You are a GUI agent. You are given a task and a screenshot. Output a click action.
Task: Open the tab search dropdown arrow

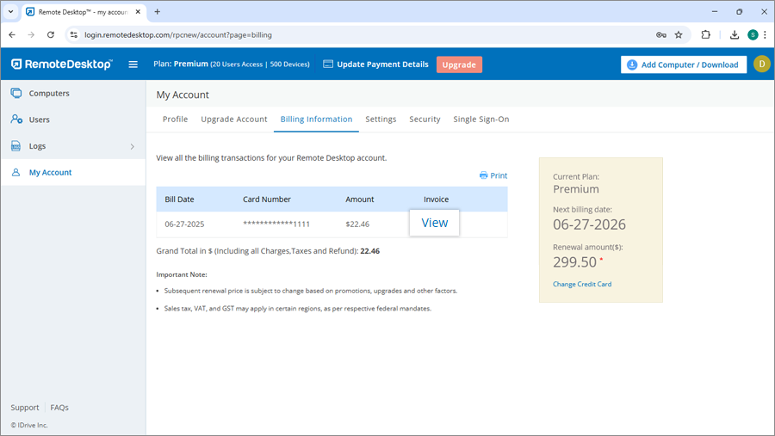click(10, 12)
